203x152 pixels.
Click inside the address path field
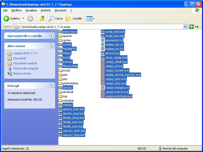[101, 27]
